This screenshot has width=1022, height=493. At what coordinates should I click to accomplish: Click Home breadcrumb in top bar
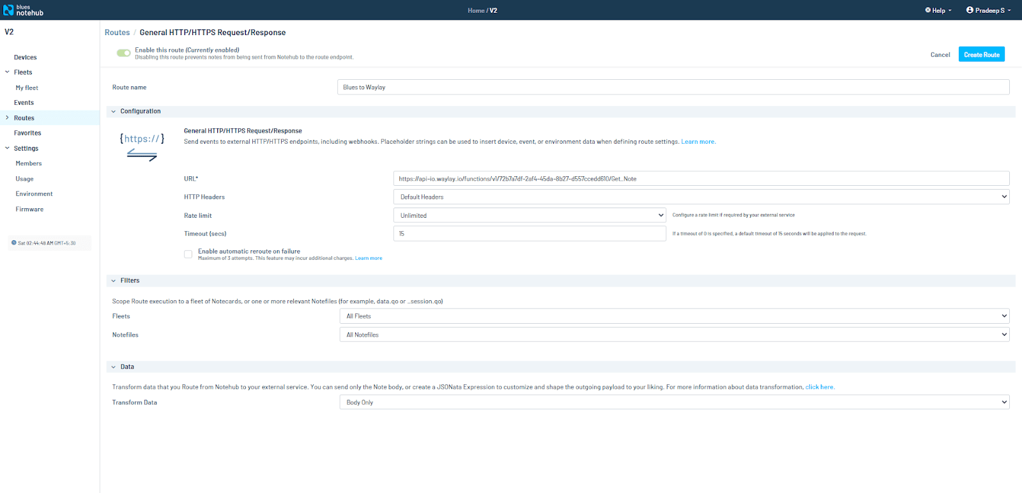point(476,10)
